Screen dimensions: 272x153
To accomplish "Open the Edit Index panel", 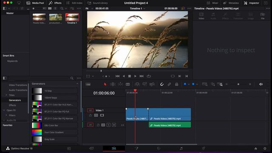I will [x=74, y=3].
